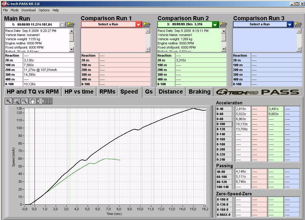Click Comparison Run 1 Select a Run field
The height and width of the screenshot is (220, 305).
108,24
